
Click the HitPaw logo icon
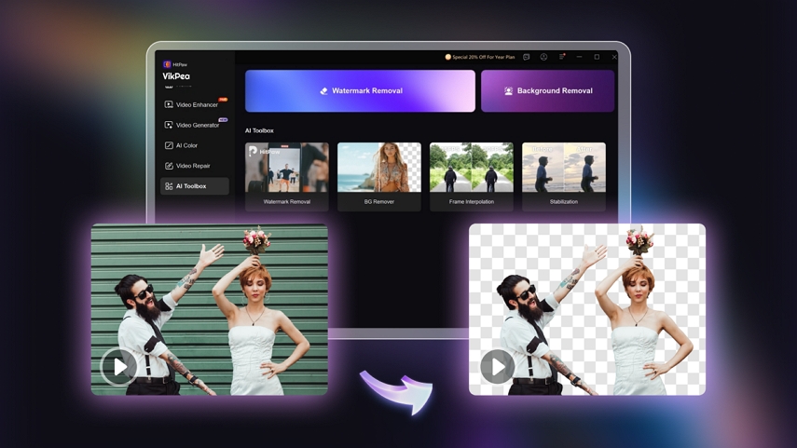pyautogui.click(x=167, y=64)
